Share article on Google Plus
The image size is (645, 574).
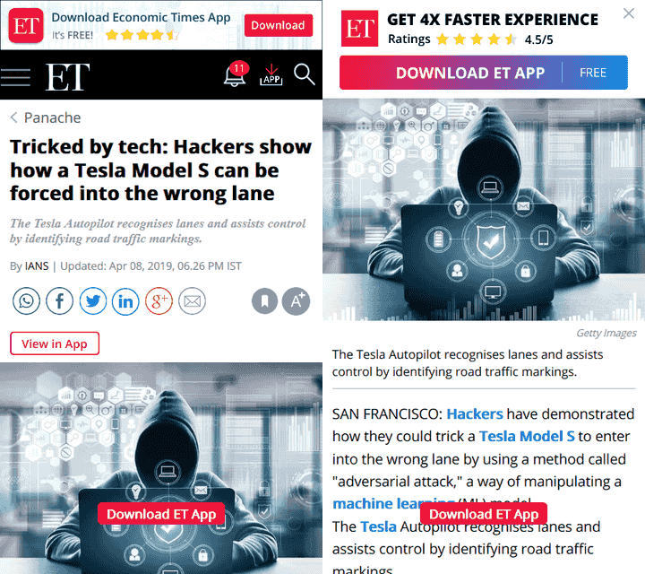(159, 301)
